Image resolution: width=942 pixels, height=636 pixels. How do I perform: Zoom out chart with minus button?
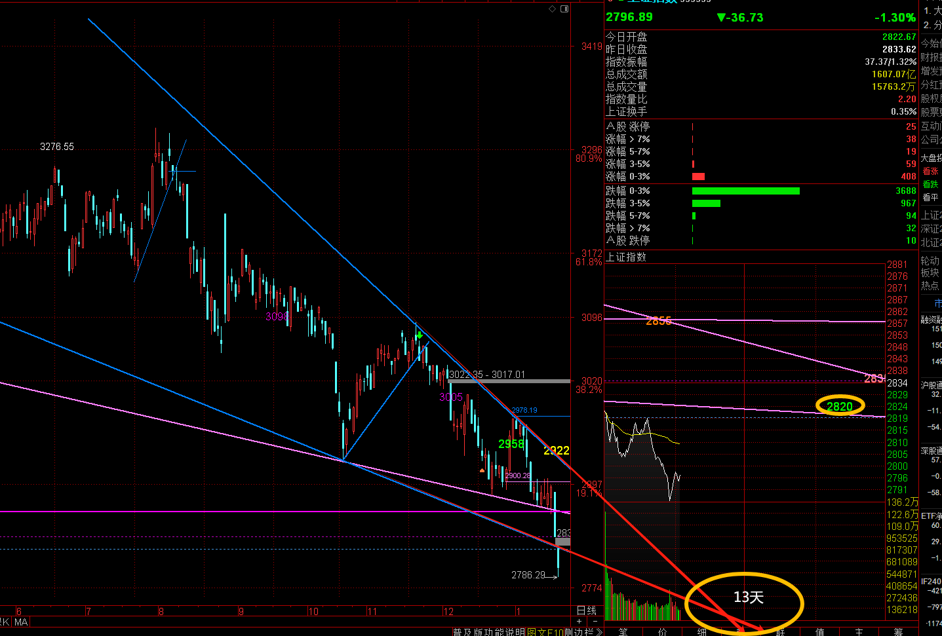tap(595, 622)
